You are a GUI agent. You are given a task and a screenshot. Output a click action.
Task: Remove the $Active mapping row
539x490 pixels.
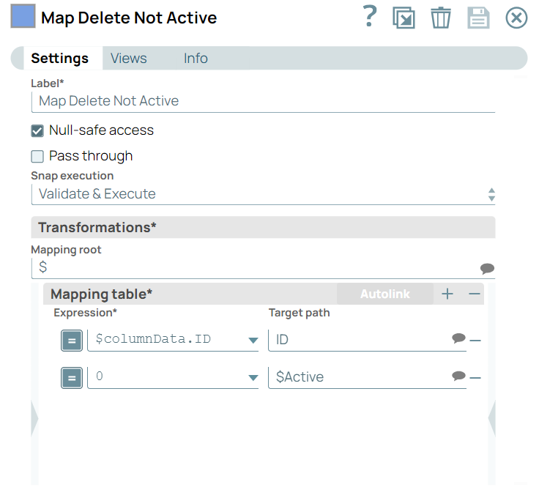pyautogui.click(x=475, y=378)
